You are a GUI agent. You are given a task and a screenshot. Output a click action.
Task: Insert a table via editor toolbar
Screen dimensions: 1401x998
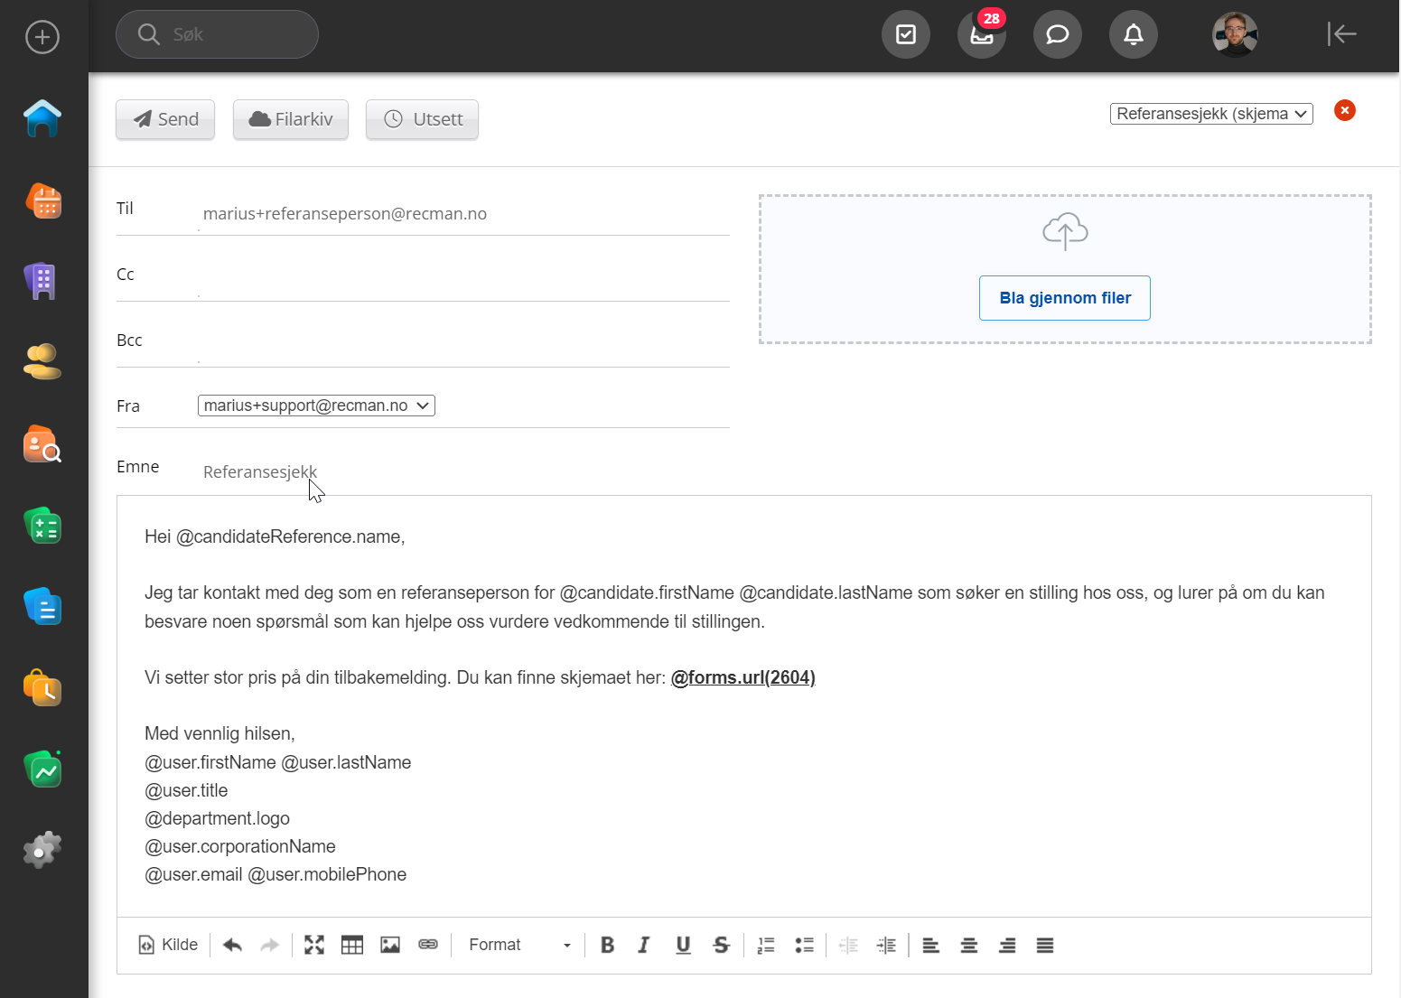(352, 945)
